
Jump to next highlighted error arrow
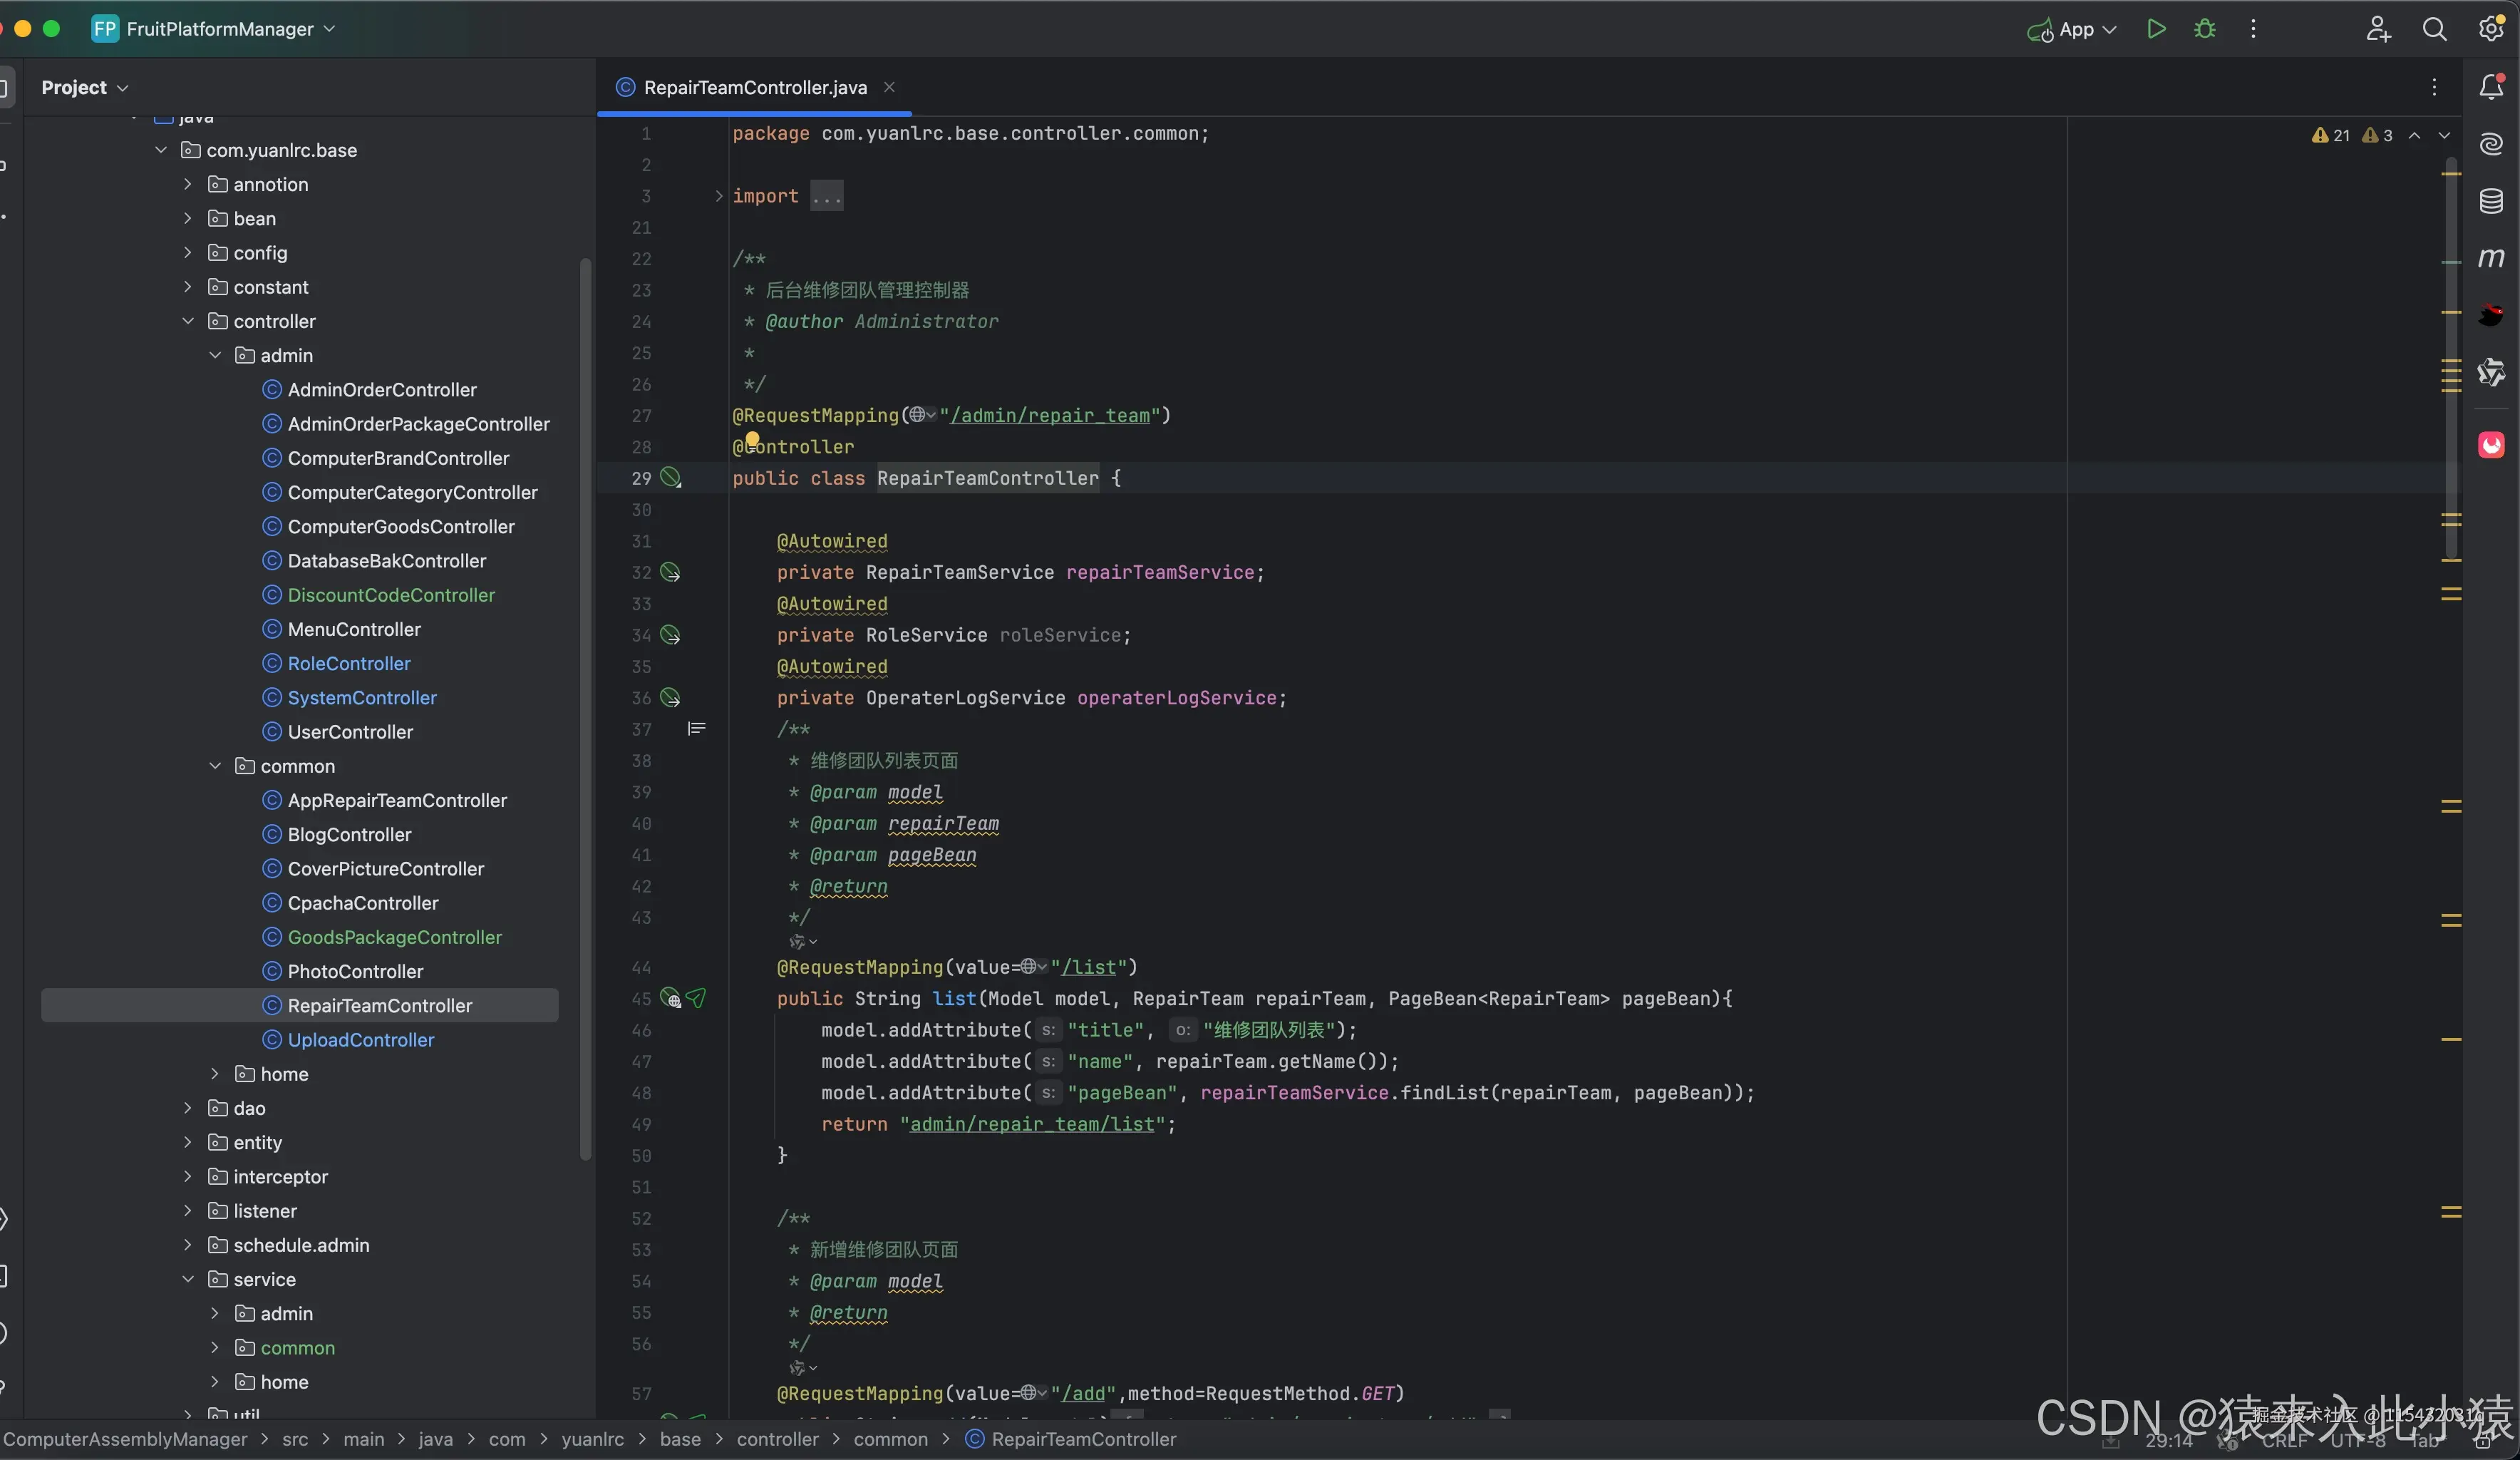pos(2444,135)
